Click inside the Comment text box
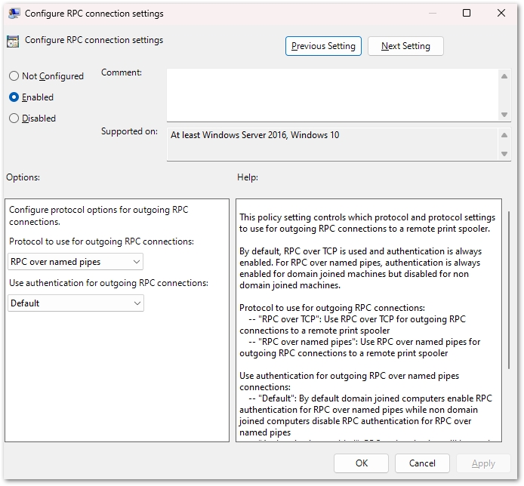524x486 pixels. coord(332,95)
